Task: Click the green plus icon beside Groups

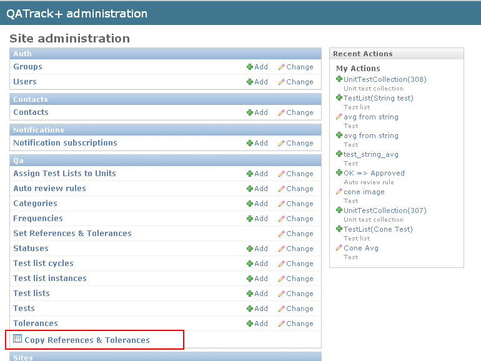Action: (250, 67)
